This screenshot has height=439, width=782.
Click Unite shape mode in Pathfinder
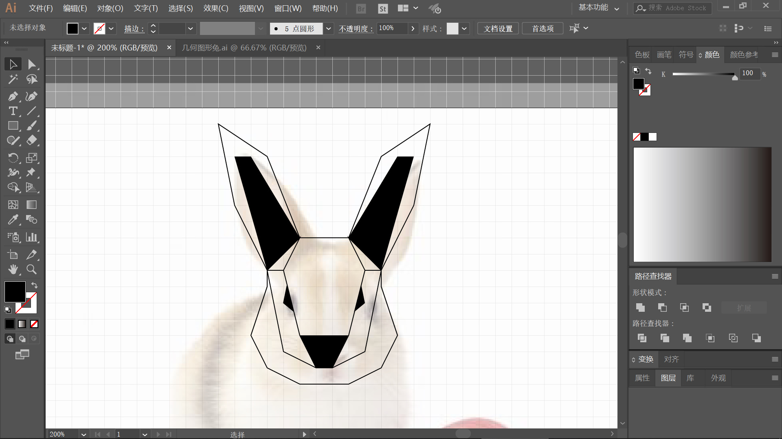coord(640,308)
